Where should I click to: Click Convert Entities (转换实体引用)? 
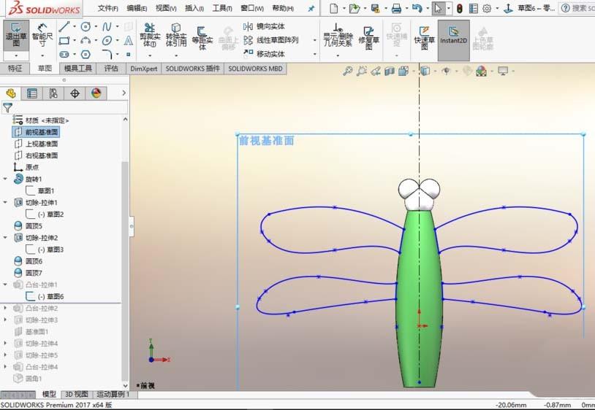tap(176, 35)
